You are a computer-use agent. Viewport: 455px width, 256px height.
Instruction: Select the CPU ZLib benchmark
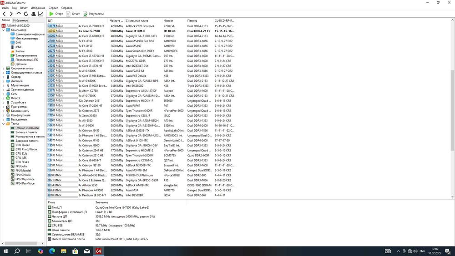[x=21, y=153]
